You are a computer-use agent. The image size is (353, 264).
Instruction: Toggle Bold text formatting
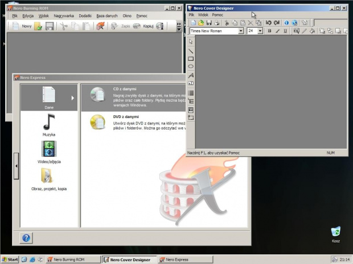[269, 31]
